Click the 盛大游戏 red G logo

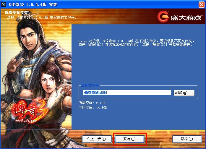(163, 17)
